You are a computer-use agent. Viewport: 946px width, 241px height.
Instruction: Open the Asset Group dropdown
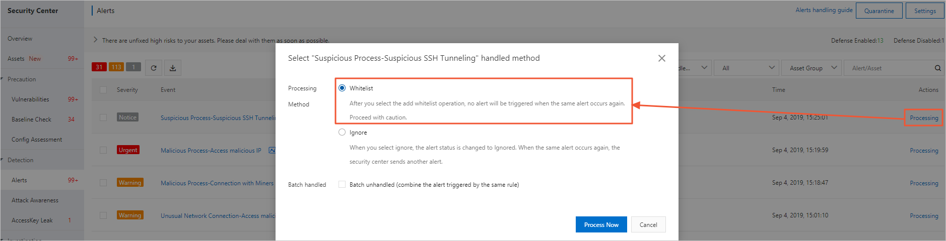pyautogui.click(x=813, y=68)
